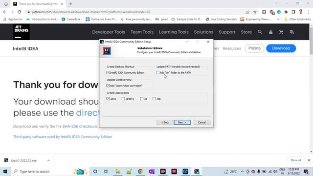
Task: Open the site search magnifier icon
Action: click(260, 32)
